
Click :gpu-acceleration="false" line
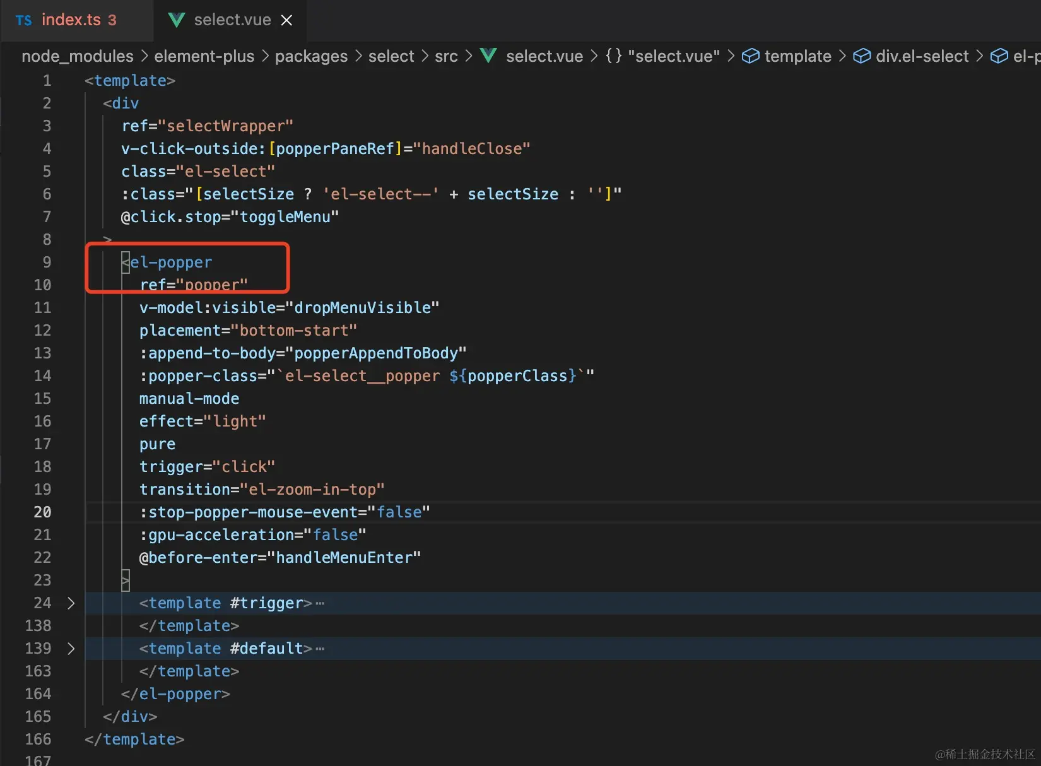[253, 535]
